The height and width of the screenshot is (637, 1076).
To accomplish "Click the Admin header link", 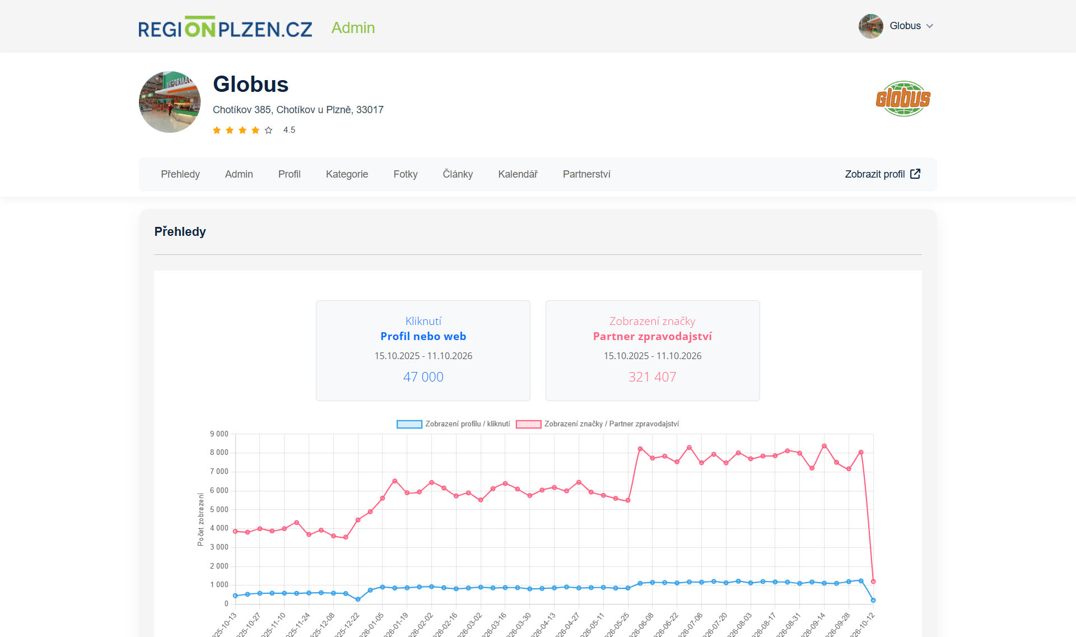I will click(353, 28).
